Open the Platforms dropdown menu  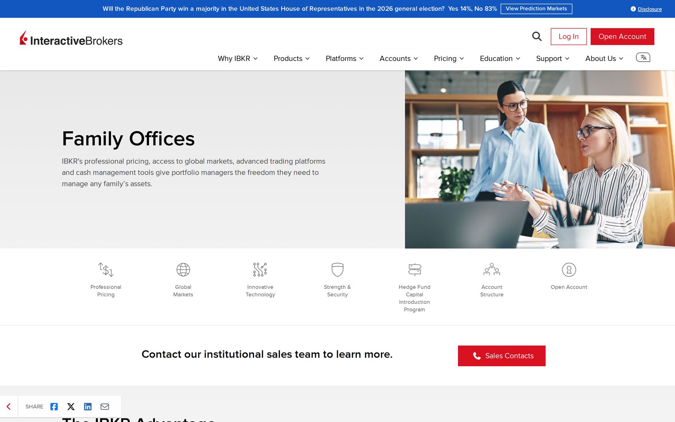(344, 58)
